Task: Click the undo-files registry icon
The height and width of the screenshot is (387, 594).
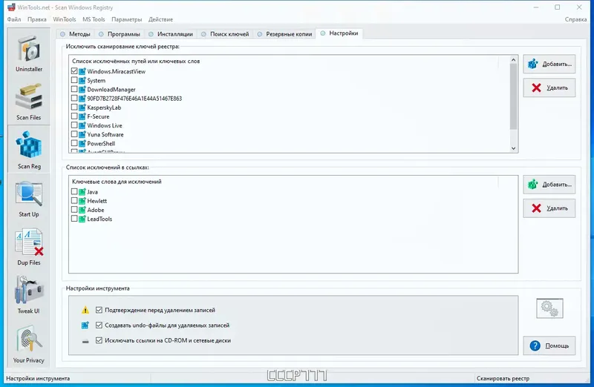Action: click(85, 325)
